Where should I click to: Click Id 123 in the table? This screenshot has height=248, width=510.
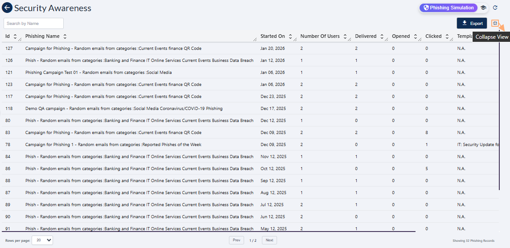[9, 85]
